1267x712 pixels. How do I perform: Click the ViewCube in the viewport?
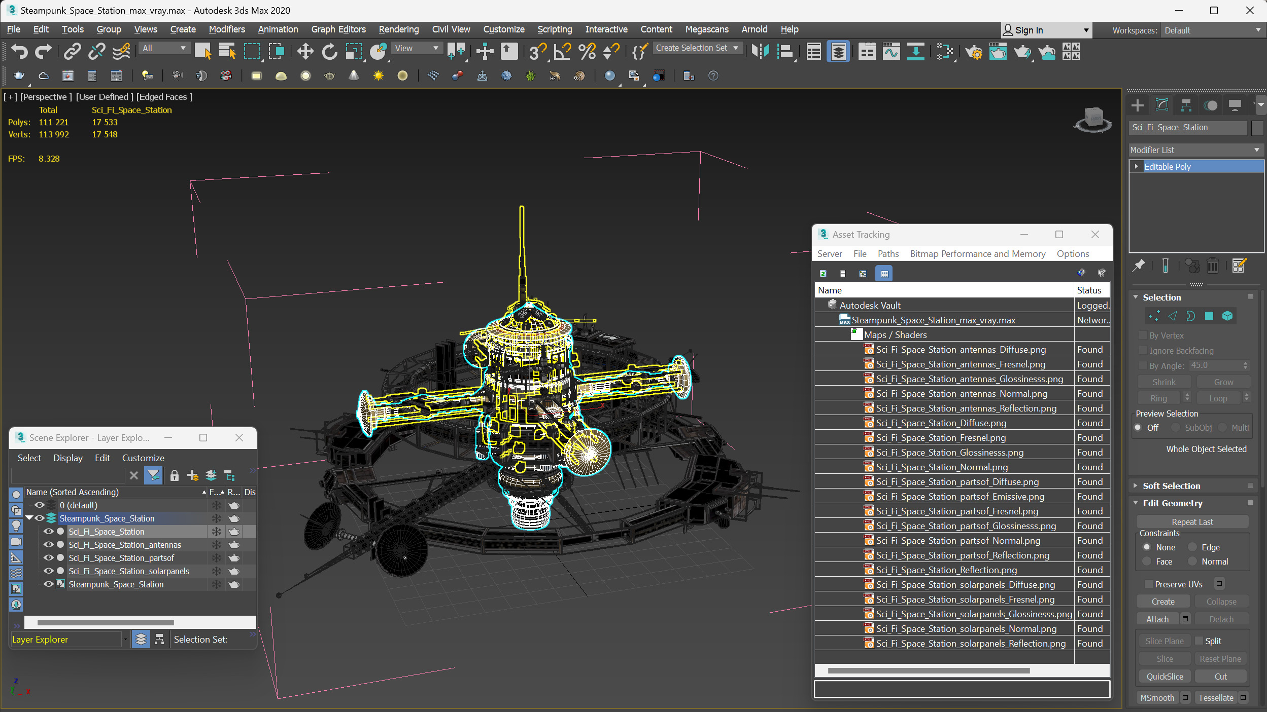(1092, 120)
